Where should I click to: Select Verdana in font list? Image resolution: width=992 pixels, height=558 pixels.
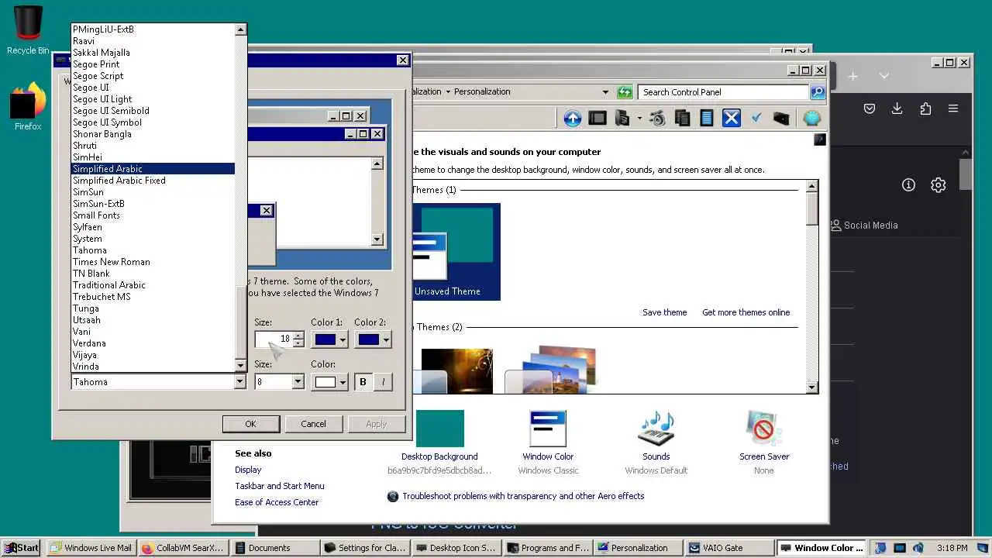point(153,343)
